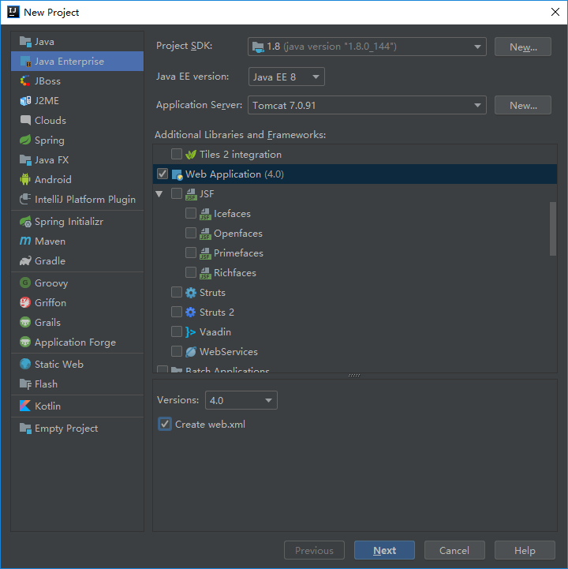Choose the Maven icon
This screenshot has width=568, height=569.
(x=25, y=241)
